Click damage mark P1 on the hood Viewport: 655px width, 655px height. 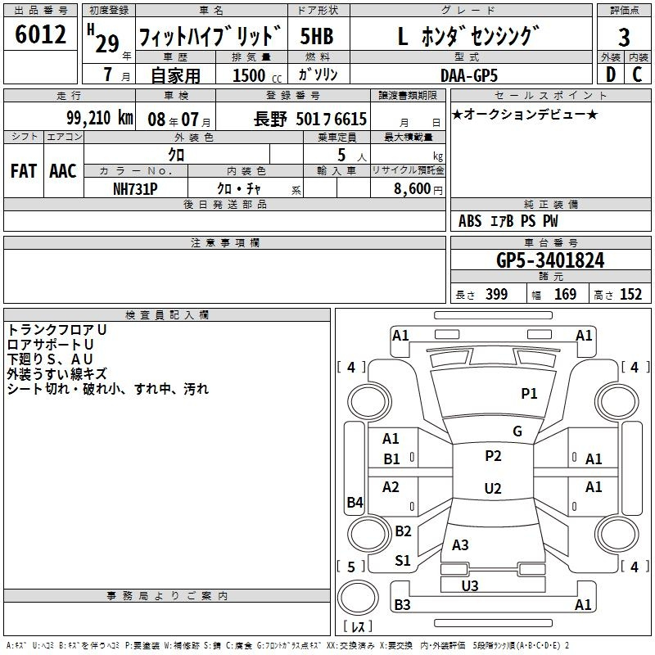click(529, 394)
